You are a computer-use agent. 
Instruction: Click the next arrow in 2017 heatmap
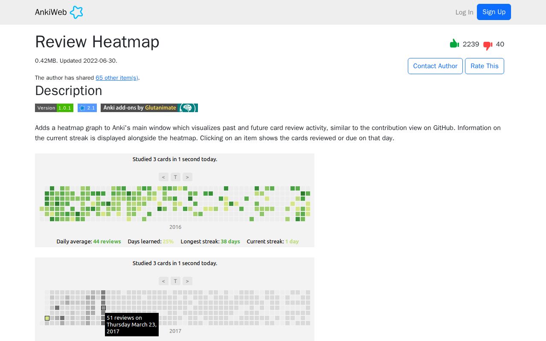pos(187,281)
